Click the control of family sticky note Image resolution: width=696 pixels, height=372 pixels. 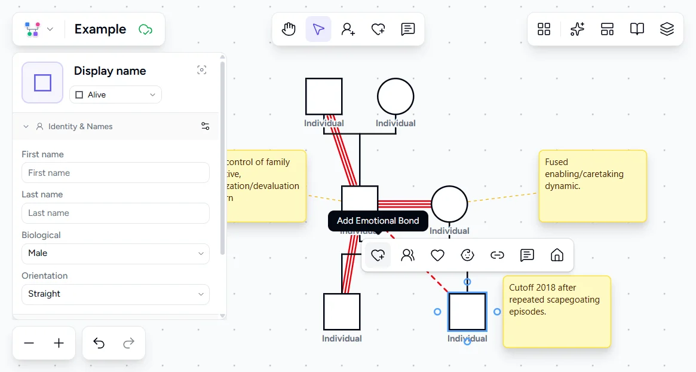pyautogui.click(x=266, y=186)
